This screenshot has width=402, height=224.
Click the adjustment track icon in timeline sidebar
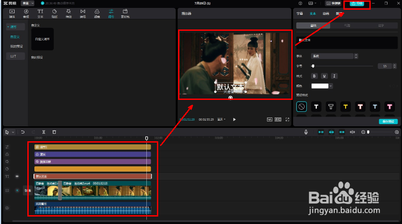7,147
